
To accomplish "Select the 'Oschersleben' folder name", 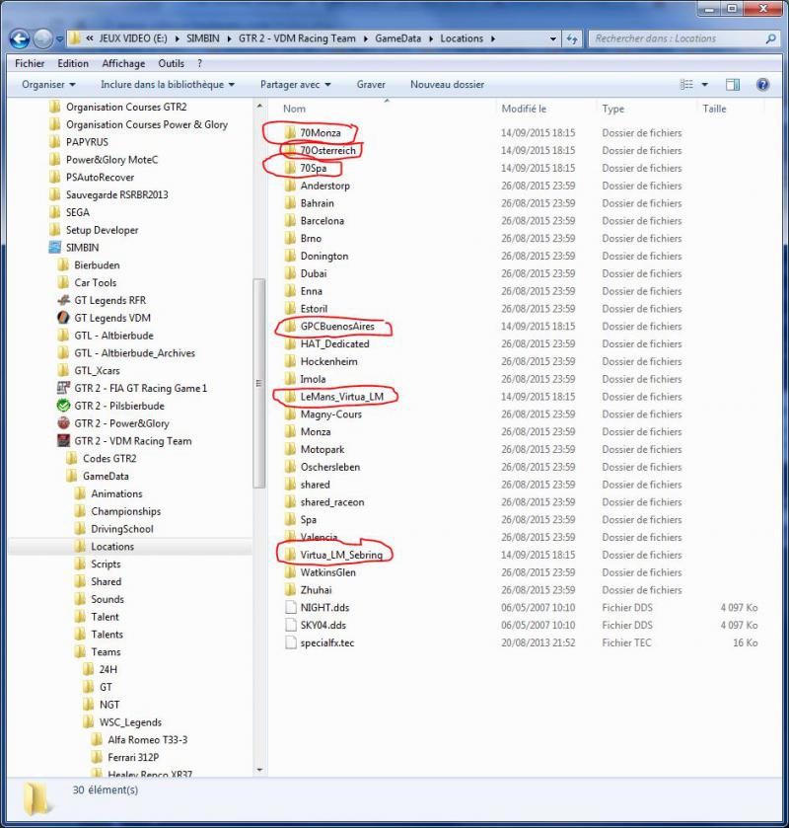I will [x=329, y=467].
